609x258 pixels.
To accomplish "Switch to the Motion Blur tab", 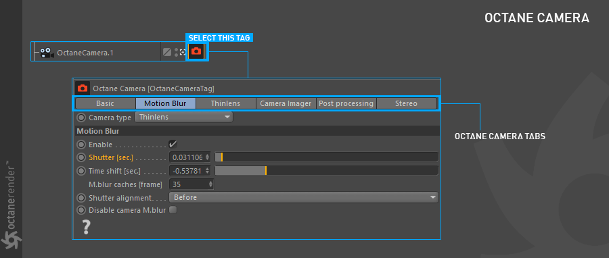I will [x=166, y=103].
